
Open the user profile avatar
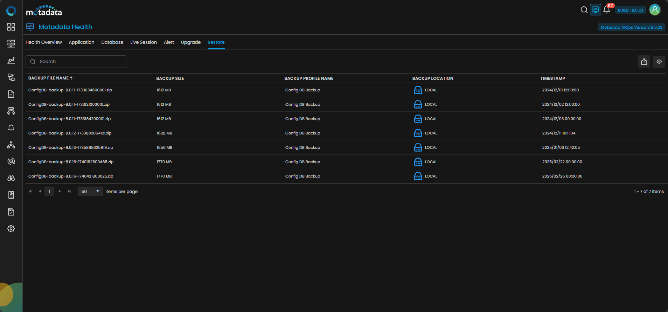click(x=655, y=10)
